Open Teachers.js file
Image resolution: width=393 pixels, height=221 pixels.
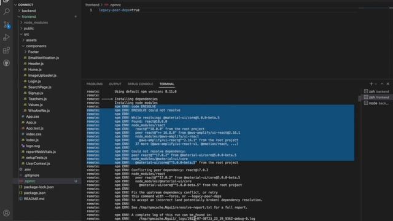pyautogui.click(x=37, y=99)
